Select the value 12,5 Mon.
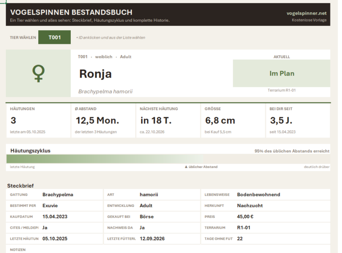This screenshot has height=253, width=342. click(x=97, y=120)
